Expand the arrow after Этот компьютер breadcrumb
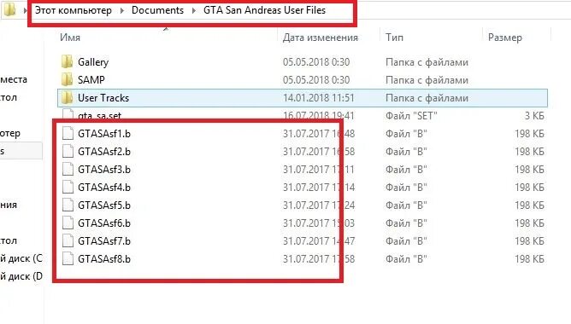The width and height of the screenshot is (571, 324). 122,10
